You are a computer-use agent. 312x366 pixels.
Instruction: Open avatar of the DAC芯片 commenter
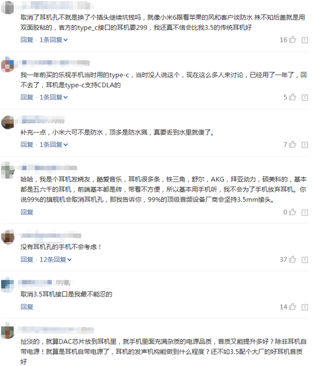tap(7, 331)
